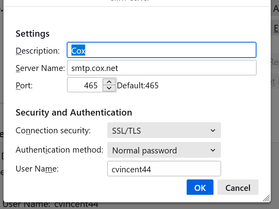
Task: Click the port decrement down arrow
Action: (x=109, y=88)
